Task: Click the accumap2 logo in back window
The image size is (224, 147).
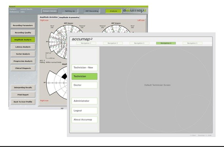Action: point(135,10)
